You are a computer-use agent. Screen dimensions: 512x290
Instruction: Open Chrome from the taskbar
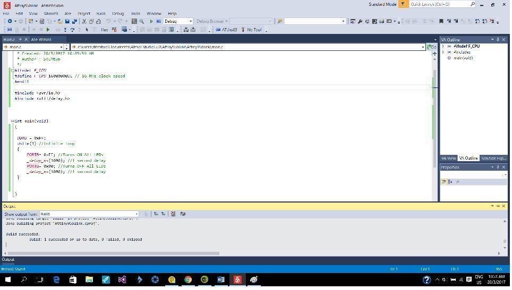(x=188, y=279)
